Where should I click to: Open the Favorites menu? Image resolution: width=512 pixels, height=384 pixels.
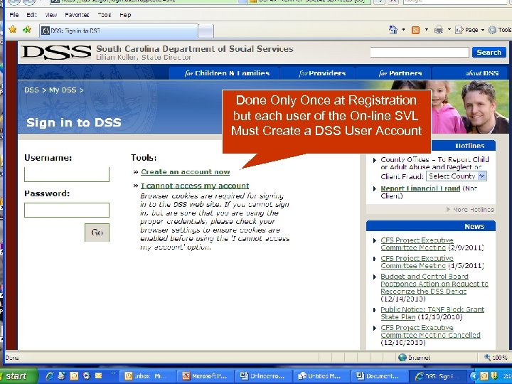click(77, 15)
